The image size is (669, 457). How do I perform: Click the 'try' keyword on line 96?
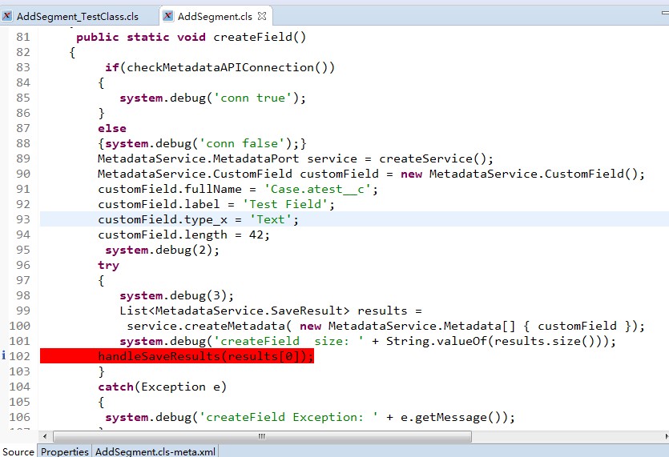tap(109, 265)
